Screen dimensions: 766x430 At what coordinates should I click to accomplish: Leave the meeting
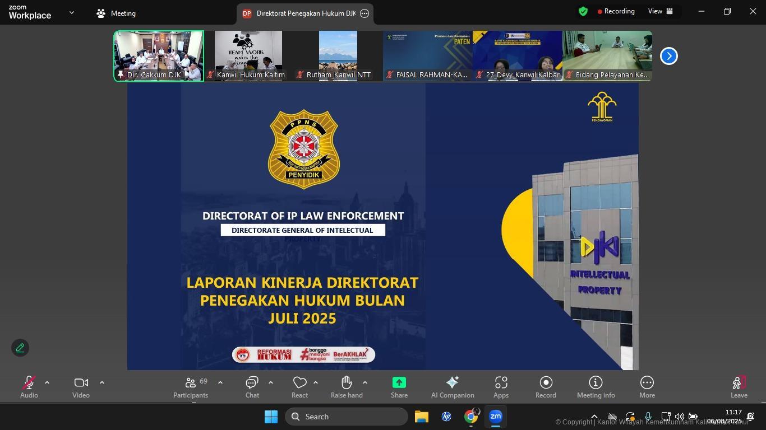tap(739, 387)
